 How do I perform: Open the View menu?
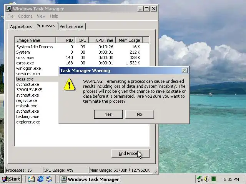point(41,16)
